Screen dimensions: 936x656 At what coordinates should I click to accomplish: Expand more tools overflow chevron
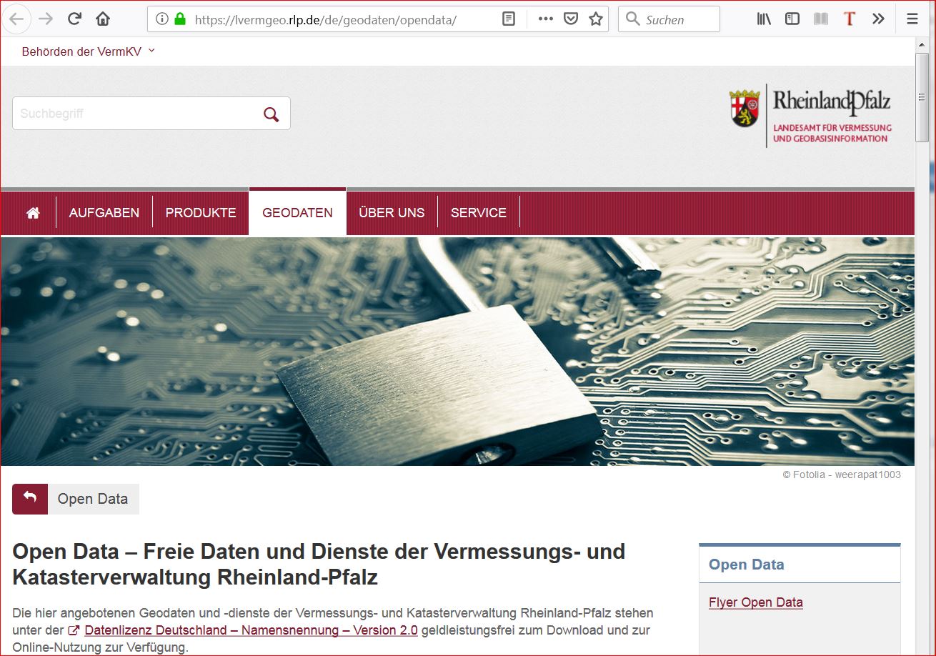(x=879, y=19)
